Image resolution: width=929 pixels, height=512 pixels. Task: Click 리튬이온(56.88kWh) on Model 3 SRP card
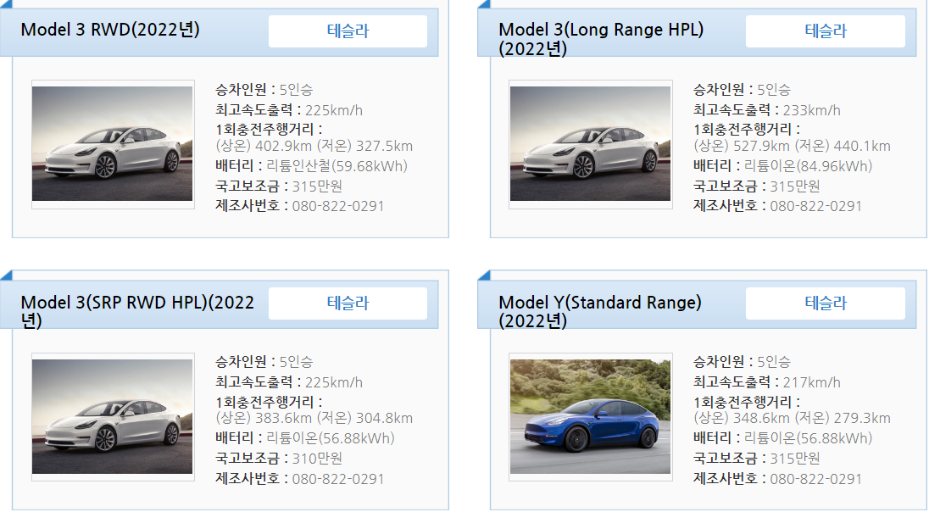(x=330, y=438)
